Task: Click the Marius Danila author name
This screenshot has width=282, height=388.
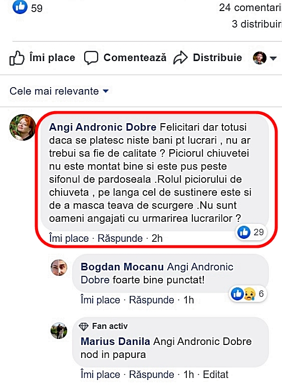Action: pos(115,341)
